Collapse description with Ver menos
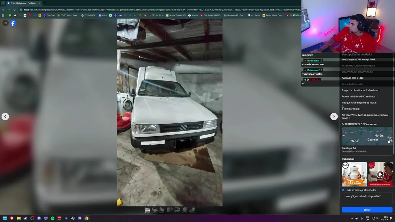 coord(371,124)
